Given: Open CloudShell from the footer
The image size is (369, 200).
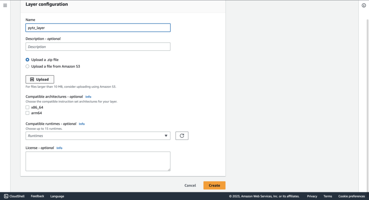Looking at the screenshot, I should point(14,196).
